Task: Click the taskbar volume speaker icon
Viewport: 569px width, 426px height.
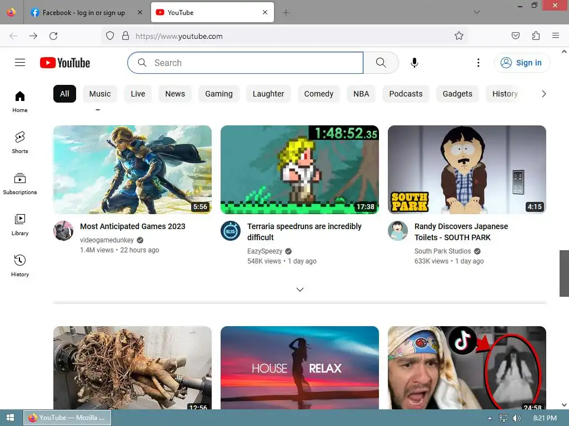Action: click(516, 418)
